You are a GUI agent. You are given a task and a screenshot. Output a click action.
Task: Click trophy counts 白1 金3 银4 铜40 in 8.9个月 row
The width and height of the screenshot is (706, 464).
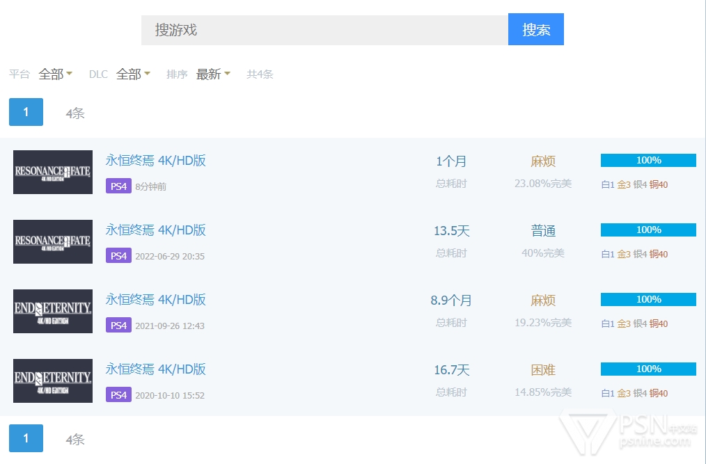click(x=634, y=323)
